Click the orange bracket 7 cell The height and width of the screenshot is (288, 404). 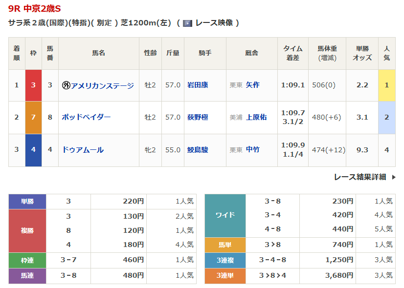click(33, 117)
